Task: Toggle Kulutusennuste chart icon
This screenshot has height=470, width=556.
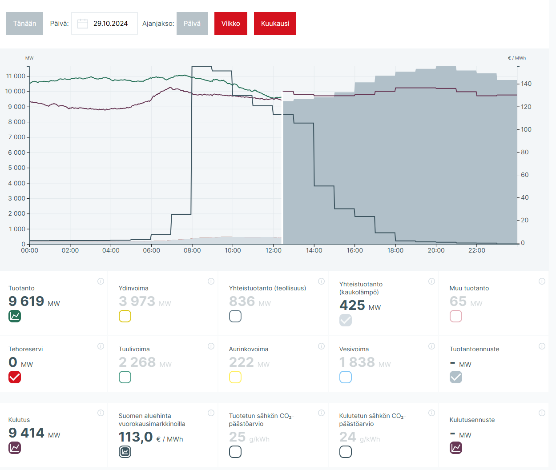Action: tap(456, 448)
